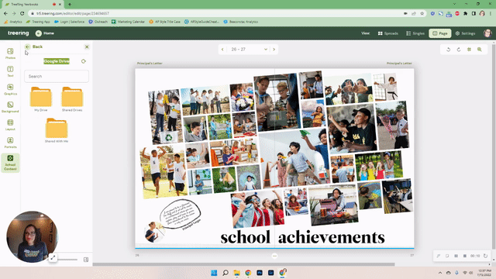The height and width of the screenshot is (279, 496).
Task: Click the Search field in the Drive panel
Action: (x=57, y=76)
